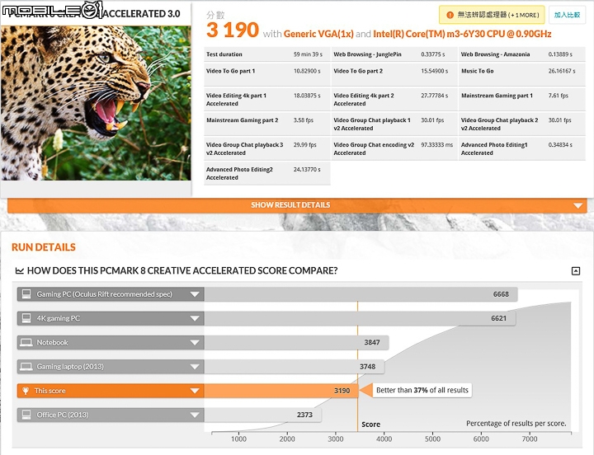The height and width of the screenshot is (455, 594).
Task: Click the Video To Go part 1 label
Action: click(x=230, y=71)
